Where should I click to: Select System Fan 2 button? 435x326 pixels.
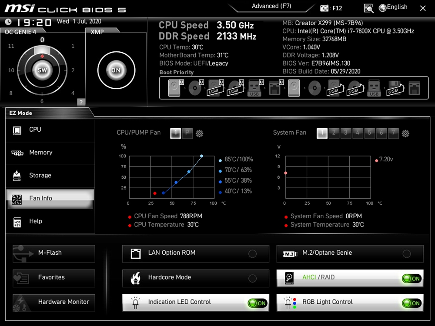click(x=334, y=133)
